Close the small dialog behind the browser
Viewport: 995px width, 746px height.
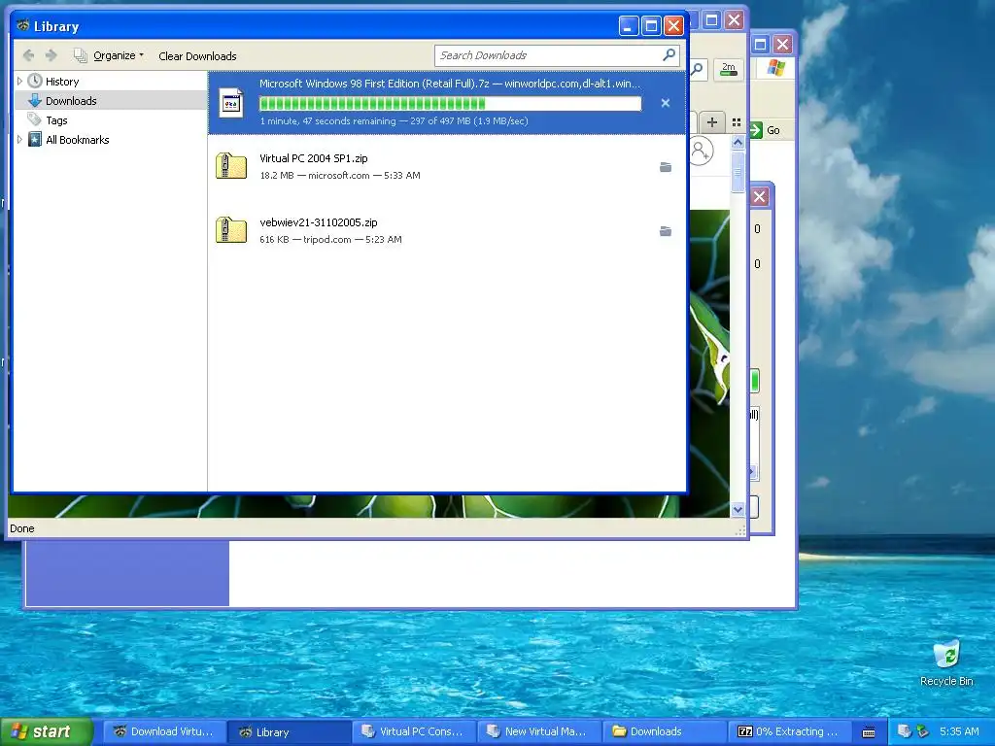[x=760, y=196]
